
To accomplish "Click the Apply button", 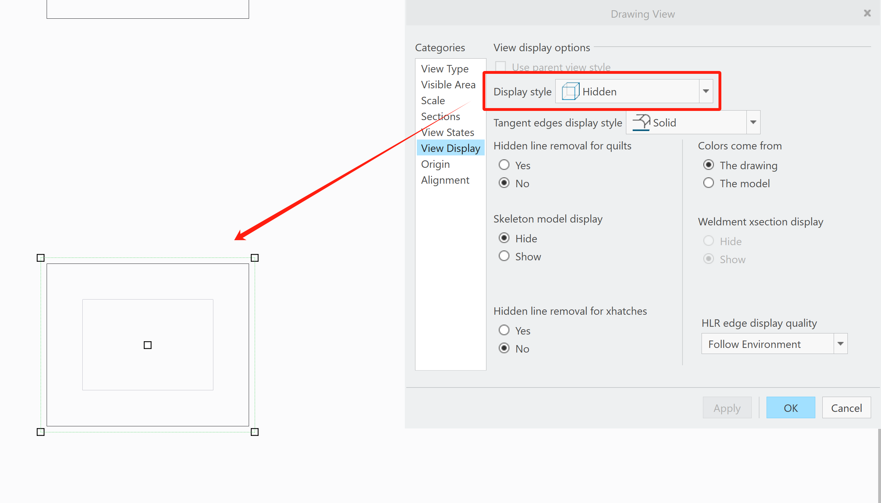I will click(x=727, y=408).
